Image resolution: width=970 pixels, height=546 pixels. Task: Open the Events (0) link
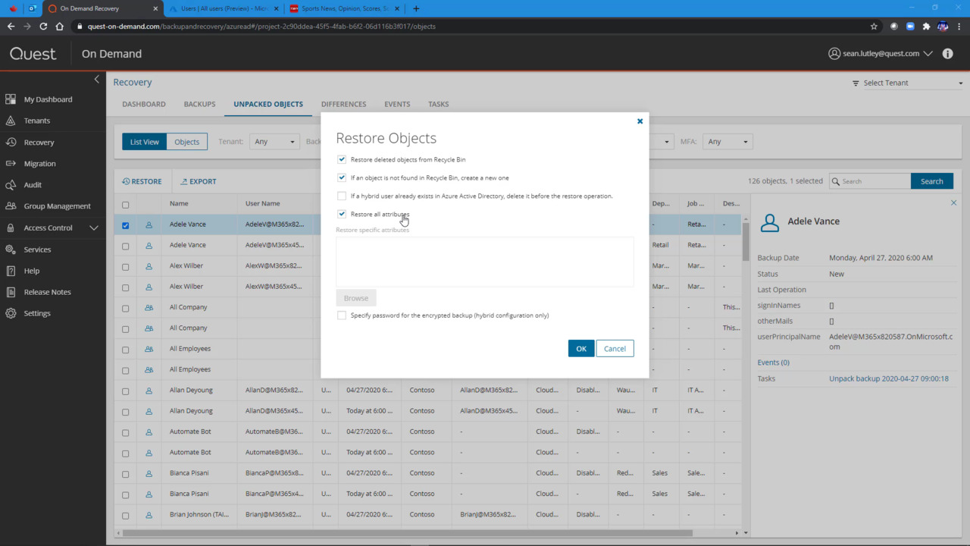point(773,362)
